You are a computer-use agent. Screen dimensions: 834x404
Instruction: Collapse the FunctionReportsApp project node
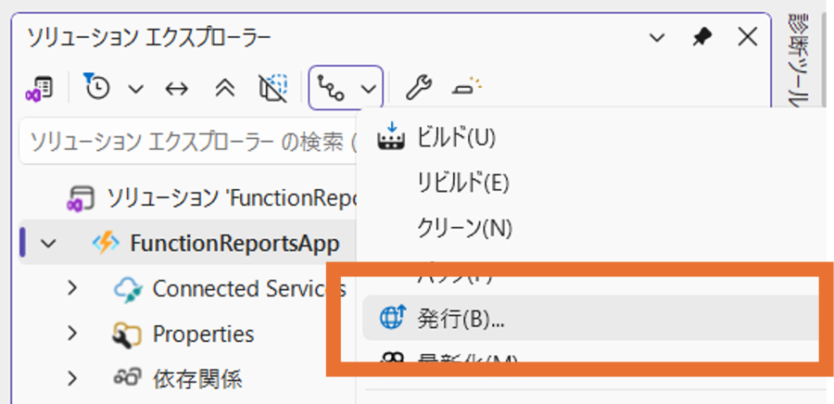pyautogui.click(x=48, y=244)
